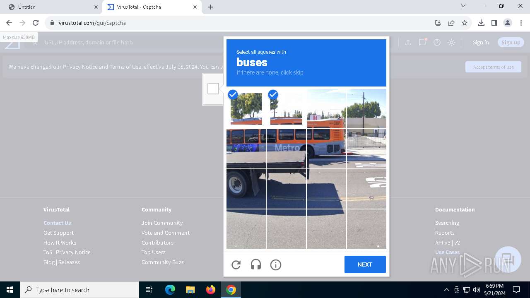The image size is (530, 298).
Task: Open a new browser tab
Action: [x=211, y=7]
